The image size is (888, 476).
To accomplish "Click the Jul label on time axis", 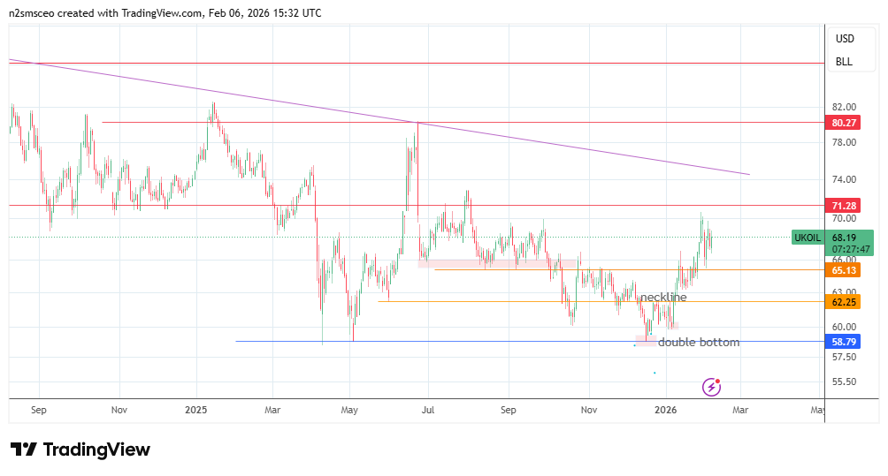I will coord(429,410).
